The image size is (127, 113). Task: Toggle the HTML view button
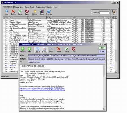(x=44, y=50)
